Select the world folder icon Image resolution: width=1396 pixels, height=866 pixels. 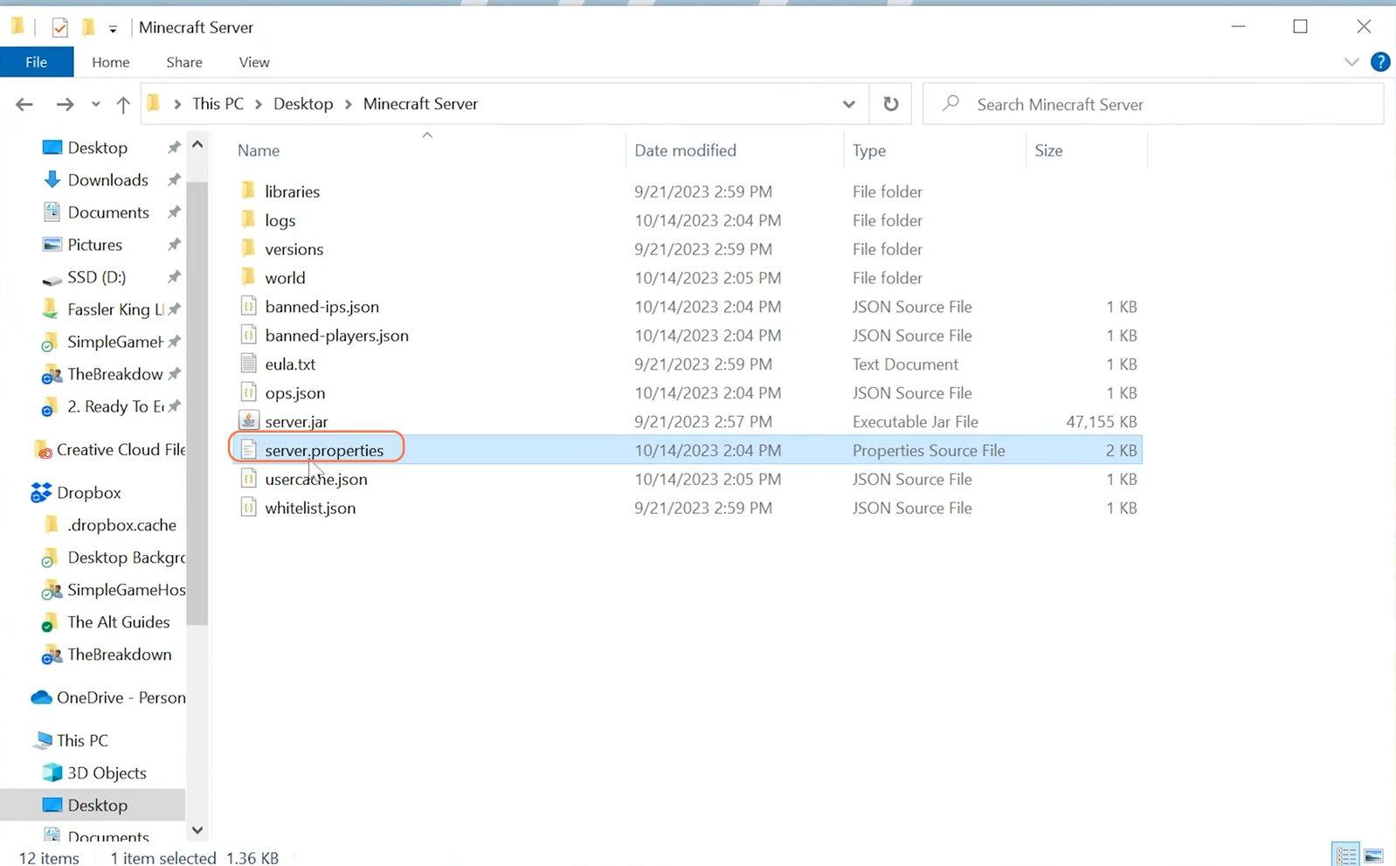click(x=248, y=277)
